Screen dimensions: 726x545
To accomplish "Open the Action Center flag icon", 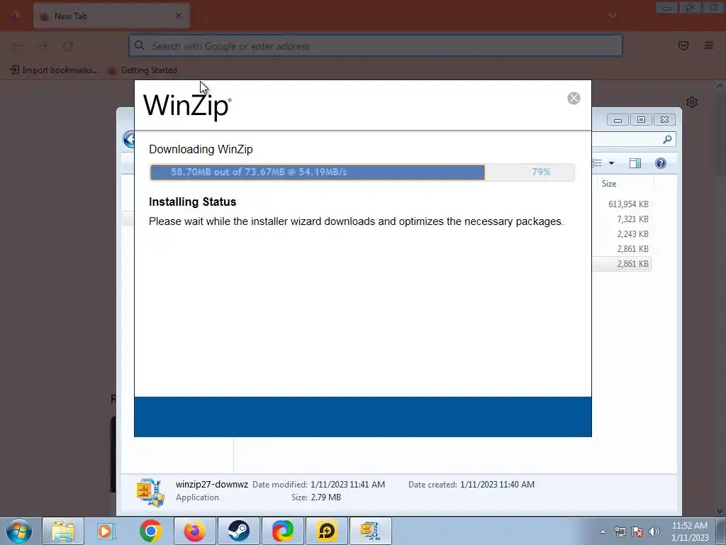I will [x=637, y=532].
